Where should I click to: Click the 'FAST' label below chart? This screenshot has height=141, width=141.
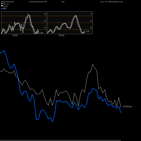click(15, 36)
